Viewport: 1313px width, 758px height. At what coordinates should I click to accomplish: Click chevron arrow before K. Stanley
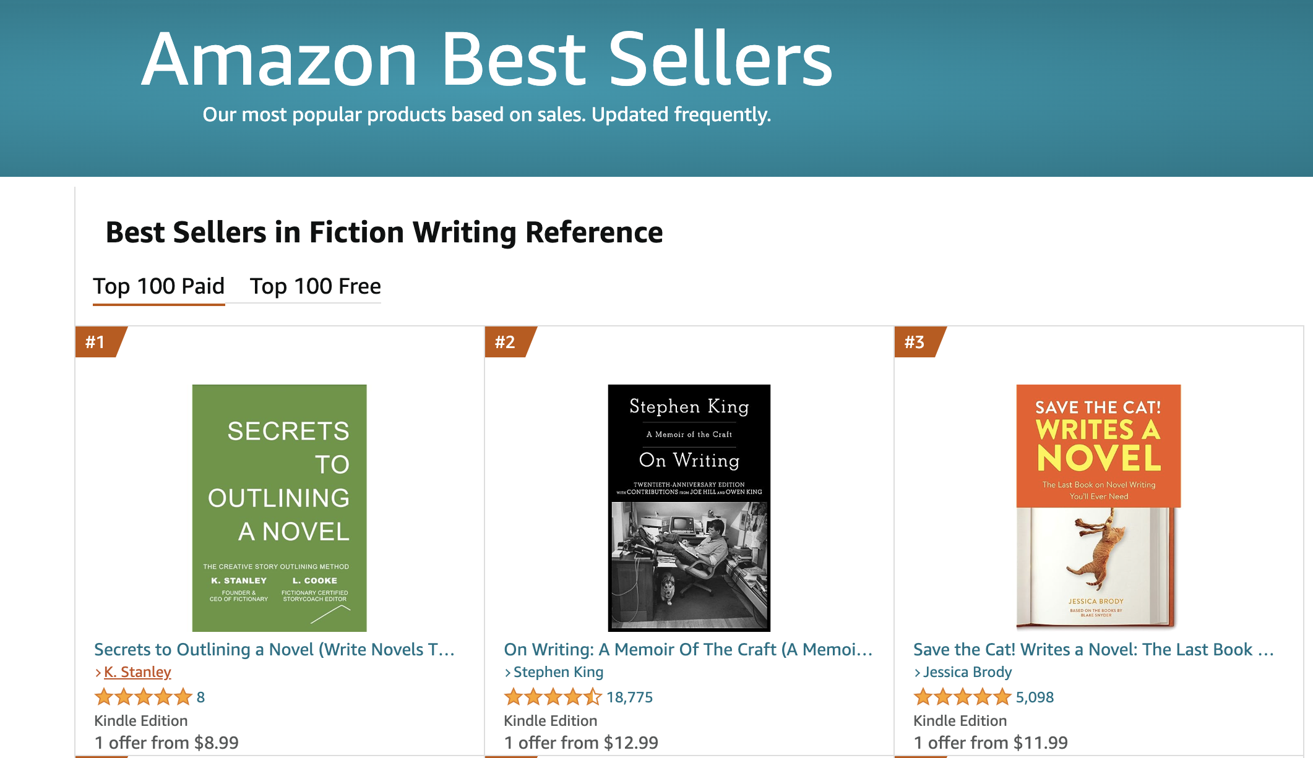point(98,673)
